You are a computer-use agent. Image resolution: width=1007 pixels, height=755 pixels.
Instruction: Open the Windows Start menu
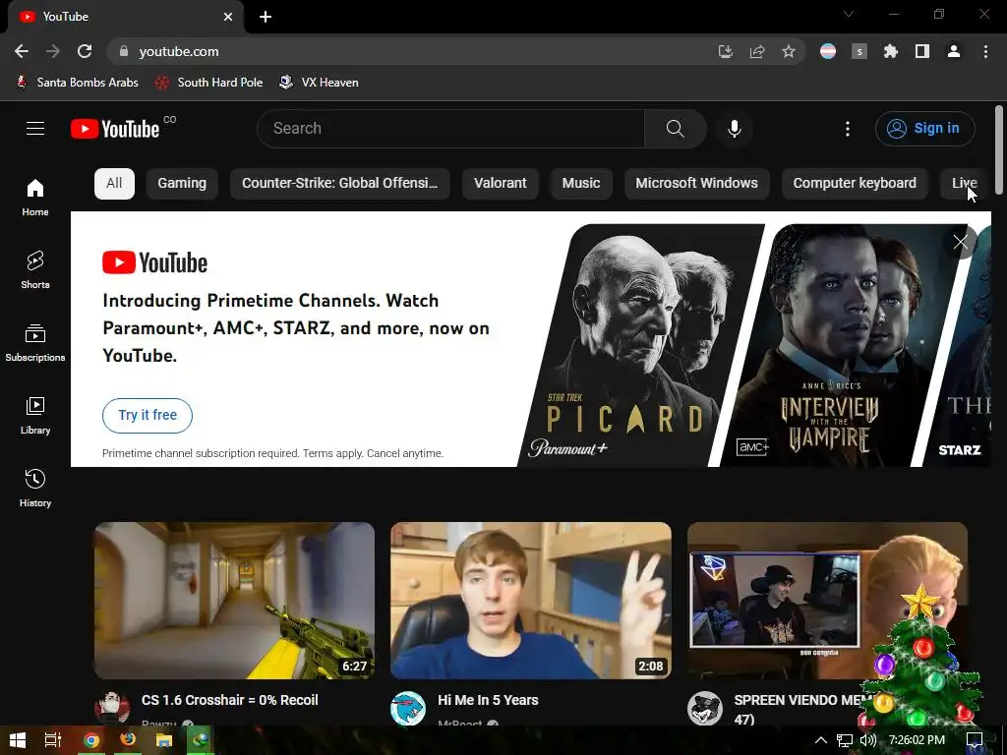click(x=18, y=740)
